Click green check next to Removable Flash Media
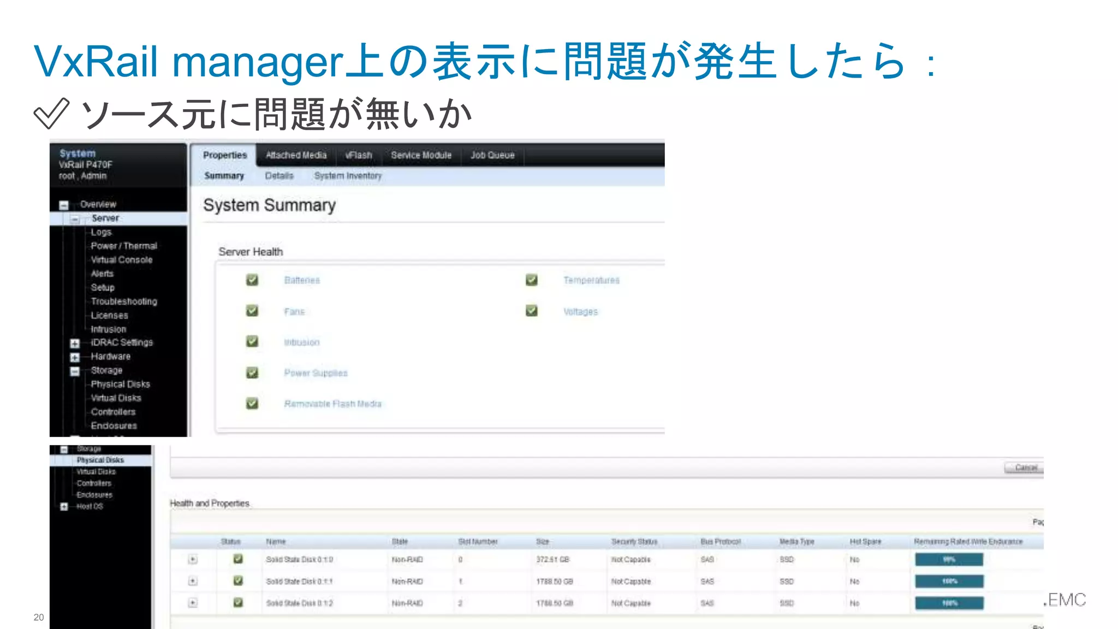The width and height of the screenshot is (1118, 629). 252,403
